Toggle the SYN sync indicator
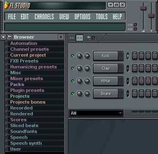Image resolution: width=158 pixels, height=154 pixels. 135,25
